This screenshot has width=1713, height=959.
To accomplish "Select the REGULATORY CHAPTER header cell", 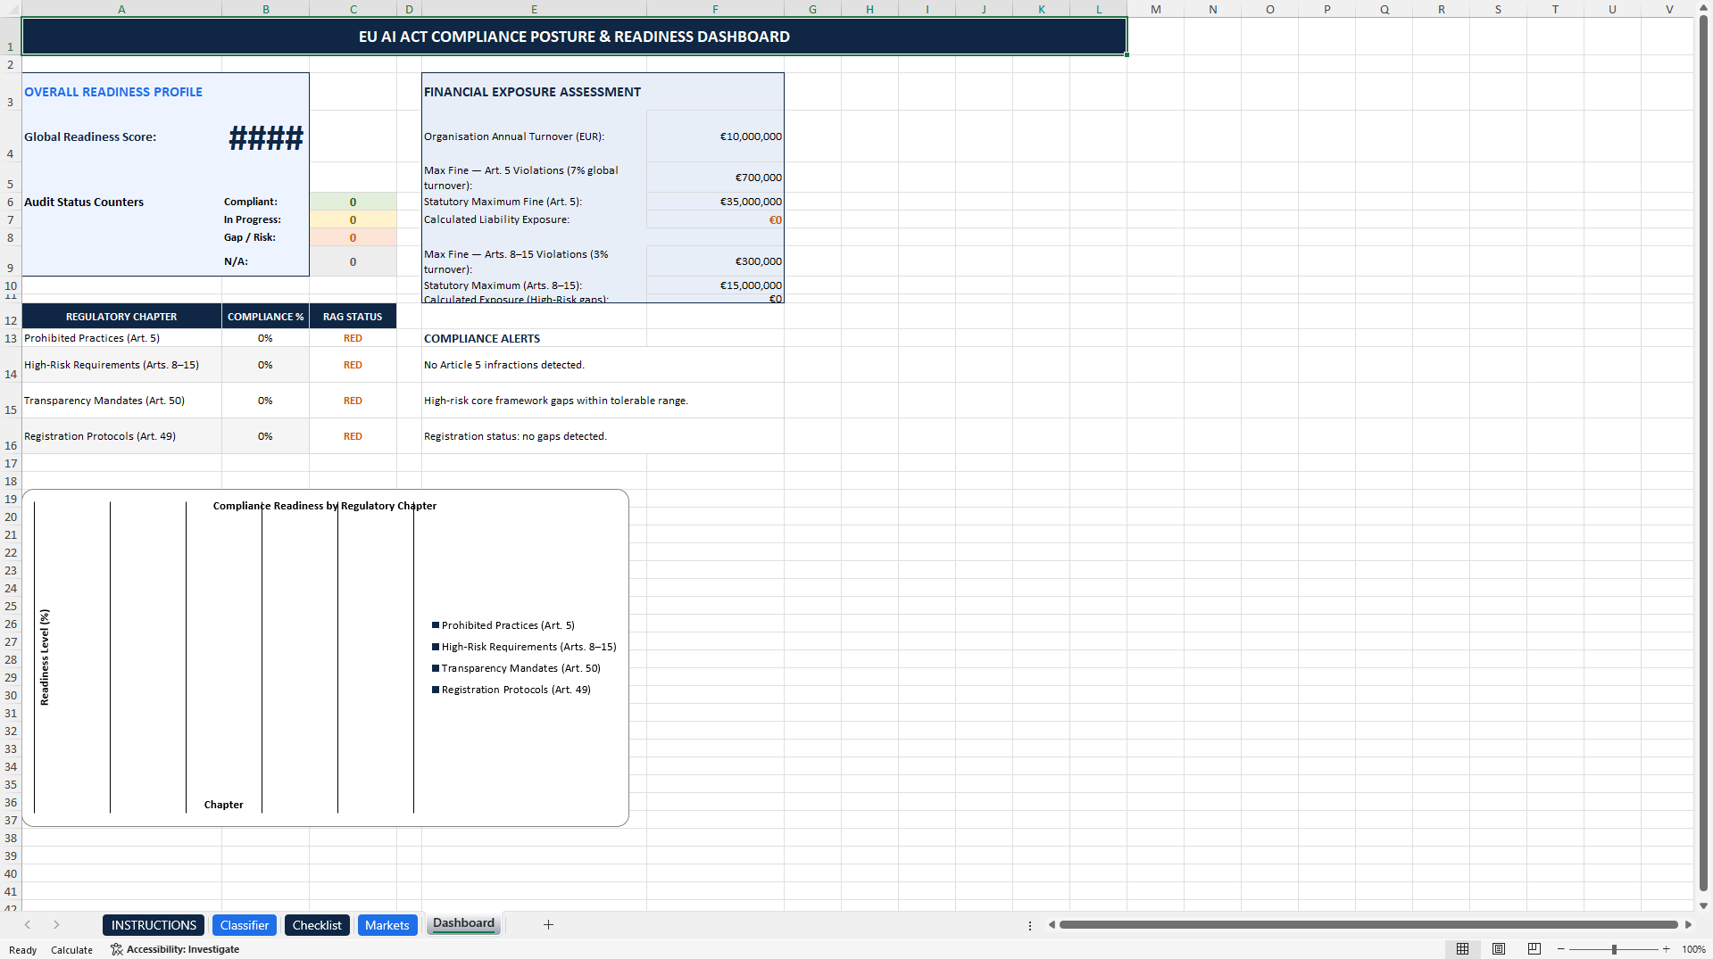I will point(121,317).
